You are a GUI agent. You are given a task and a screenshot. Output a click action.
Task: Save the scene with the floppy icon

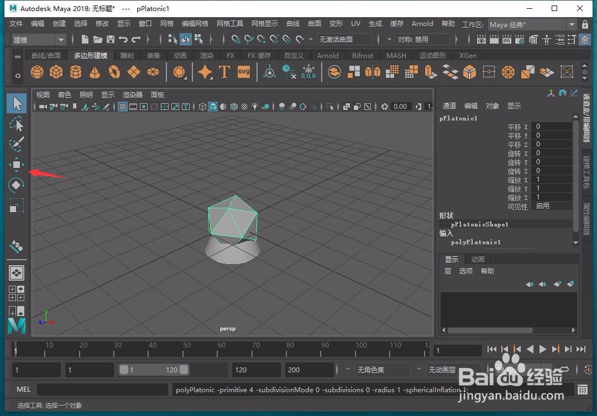click(x=111, y=39)
